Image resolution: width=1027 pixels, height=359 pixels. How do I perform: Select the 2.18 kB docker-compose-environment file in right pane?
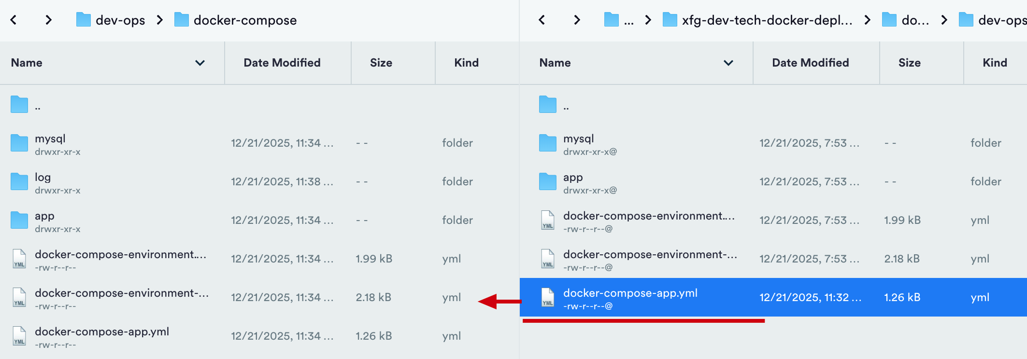(x=650, y=255)
